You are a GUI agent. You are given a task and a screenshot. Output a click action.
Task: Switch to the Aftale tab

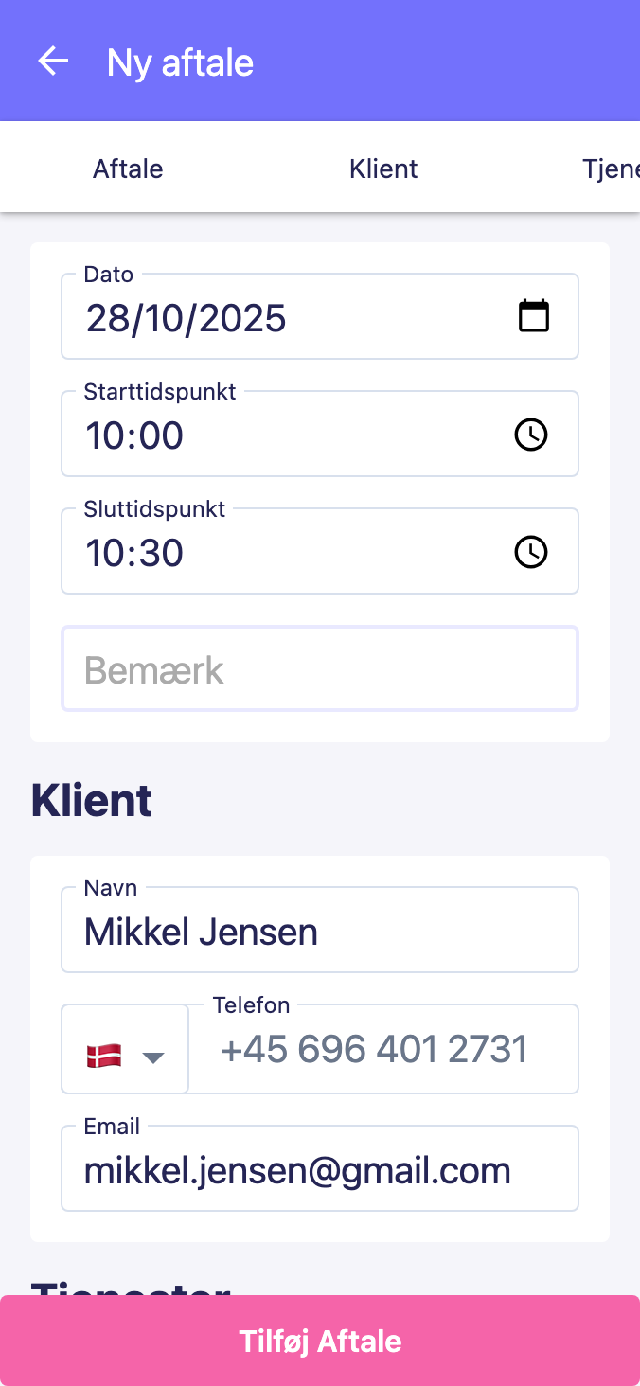point(128,169)
